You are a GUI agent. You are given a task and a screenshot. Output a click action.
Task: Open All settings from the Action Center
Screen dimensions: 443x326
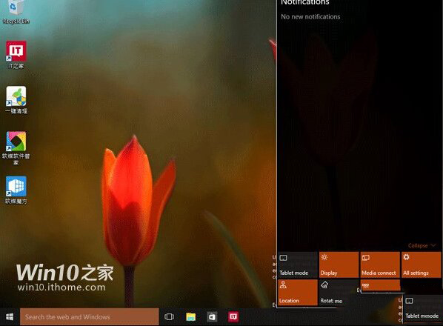tap(421, 265)
